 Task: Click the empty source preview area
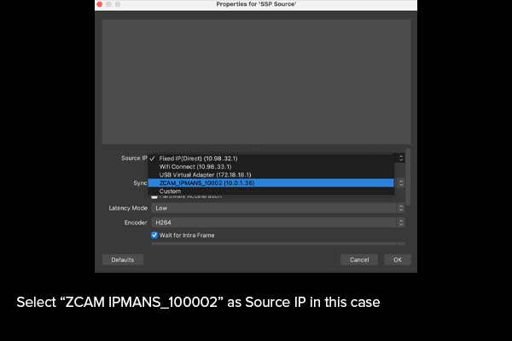point(255,81)
